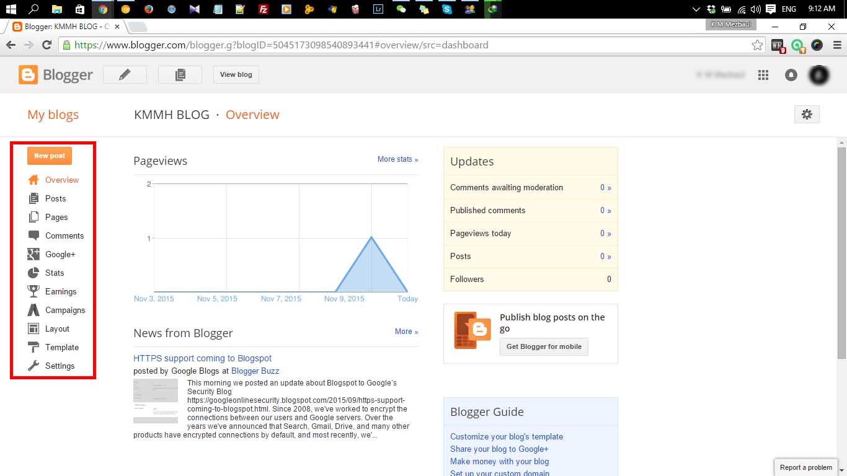Viewport: 847px width, 476px height.
Task: Open the posts list icon next to the pencil
Action: pos(180,74)
